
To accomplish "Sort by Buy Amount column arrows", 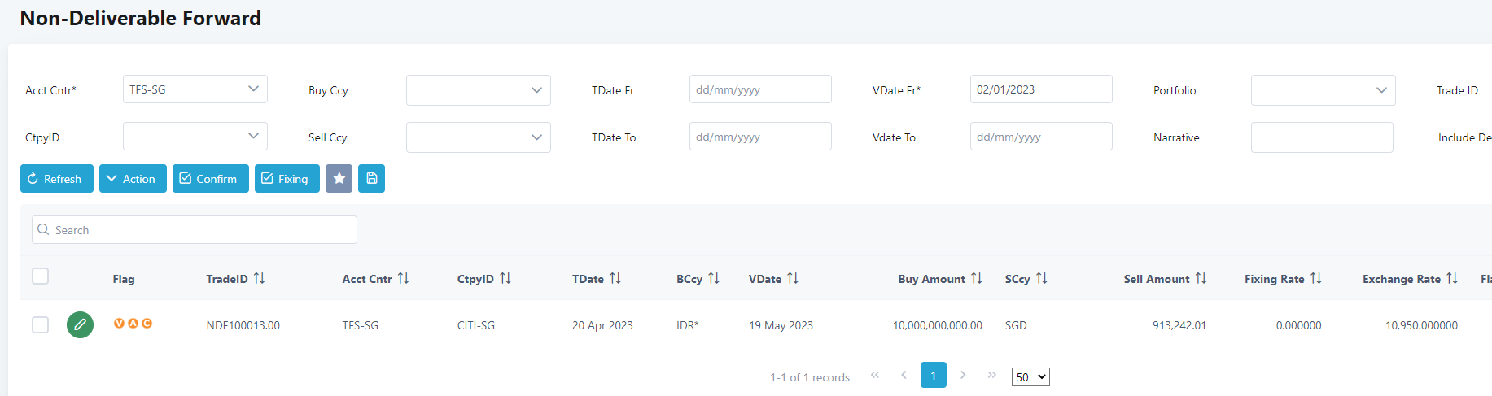I will tap(977, 279).
